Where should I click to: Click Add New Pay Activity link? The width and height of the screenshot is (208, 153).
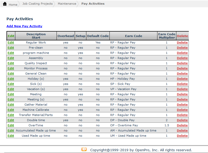pos(24,26)
